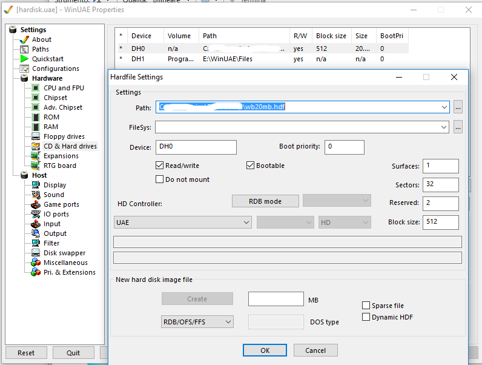Uncheck the Bootable checkbox

(250, 166)
